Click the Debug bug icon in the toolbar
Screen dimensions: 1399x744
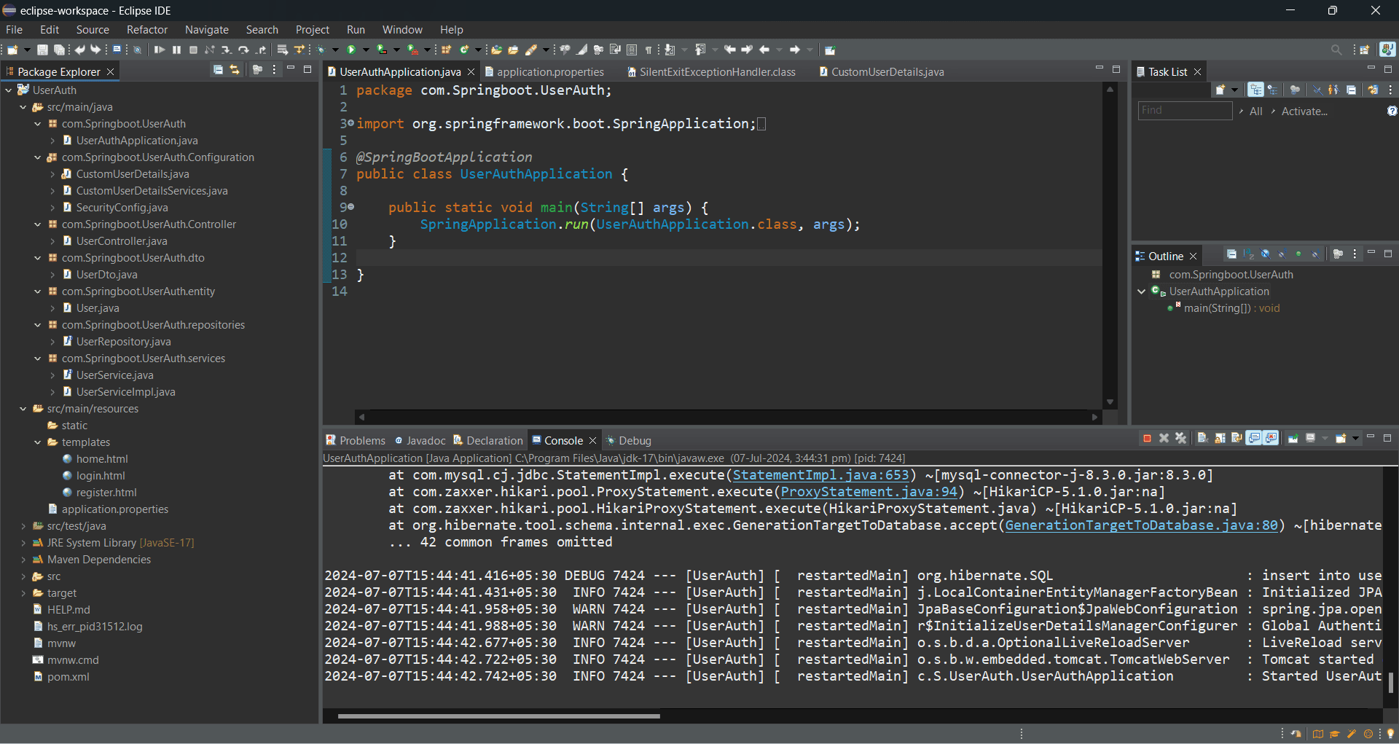tap(321, 50)
